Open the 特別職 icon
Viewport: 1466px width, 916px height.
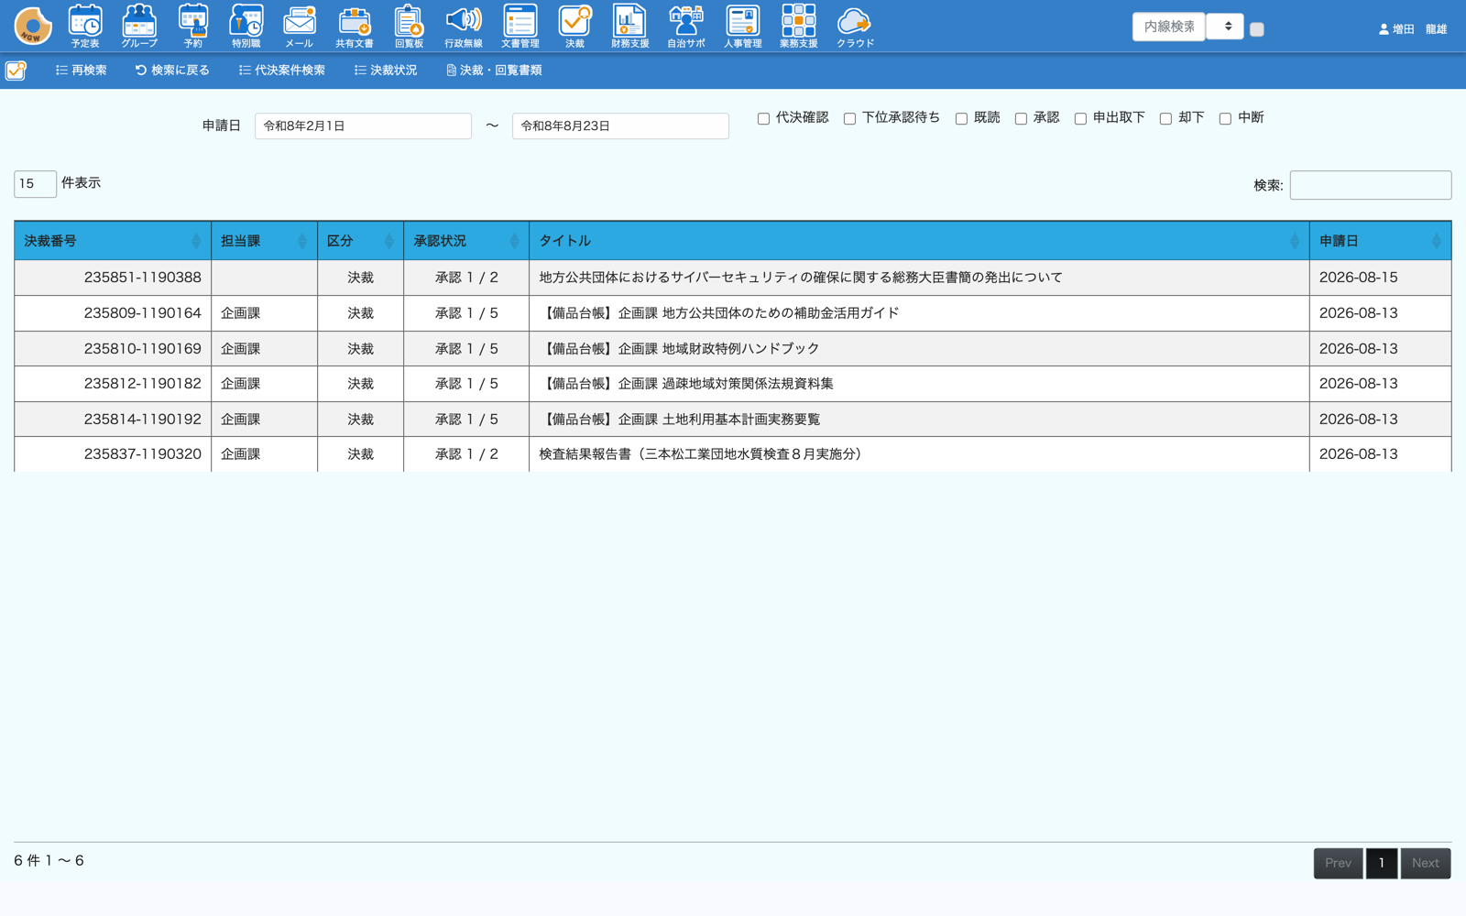[246, 26]
